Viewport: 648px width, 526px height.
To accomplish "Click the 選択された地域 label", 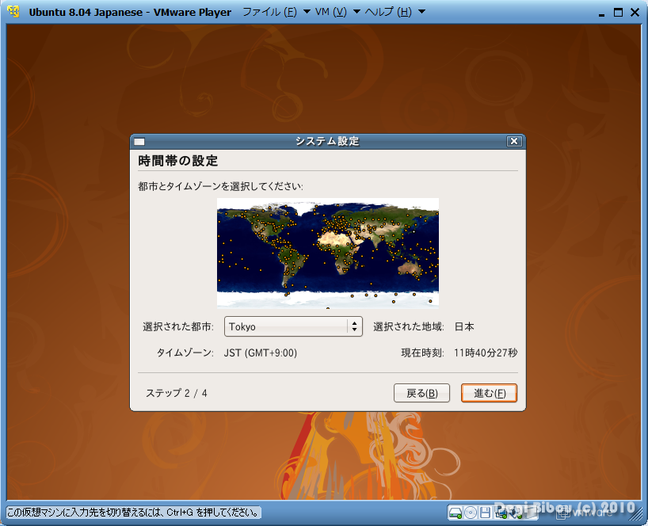I will [x=408, y=327].
